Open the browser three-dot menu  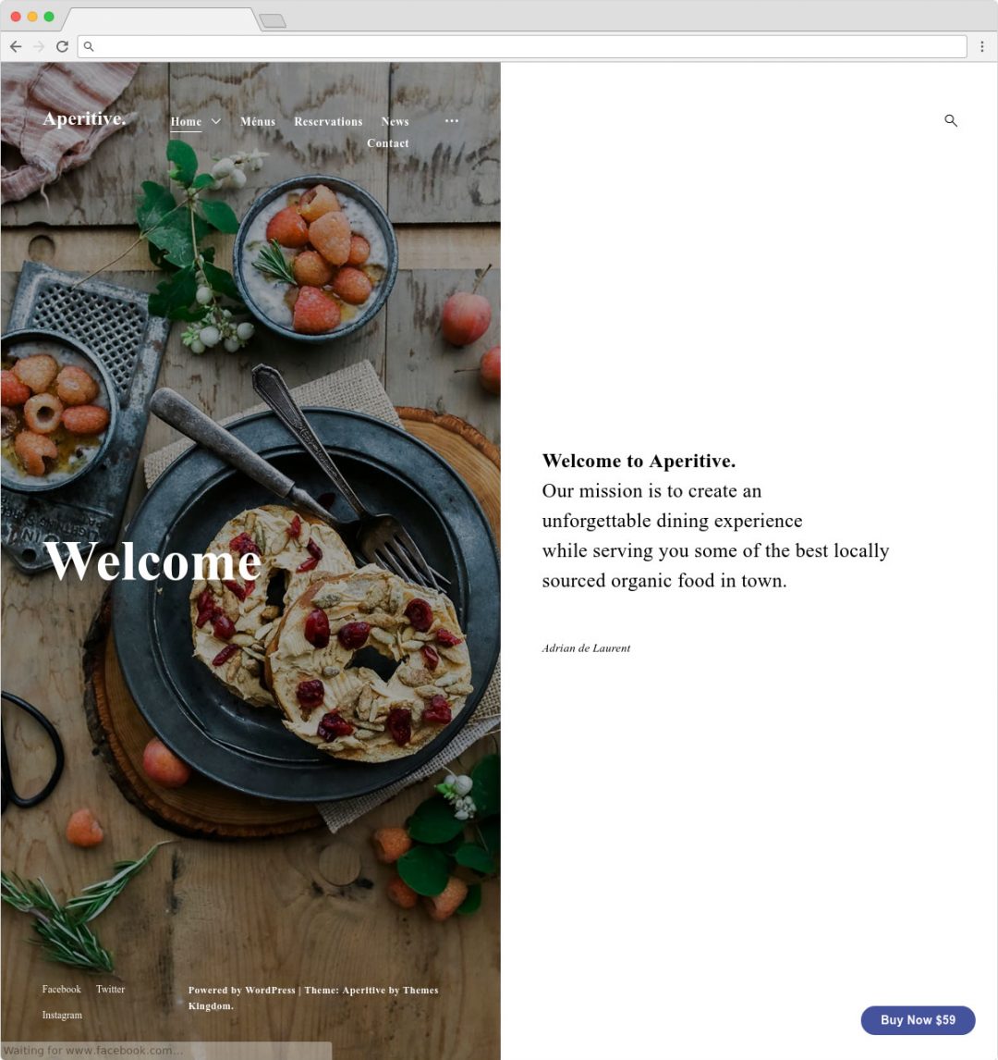click(x=981, y=46)
